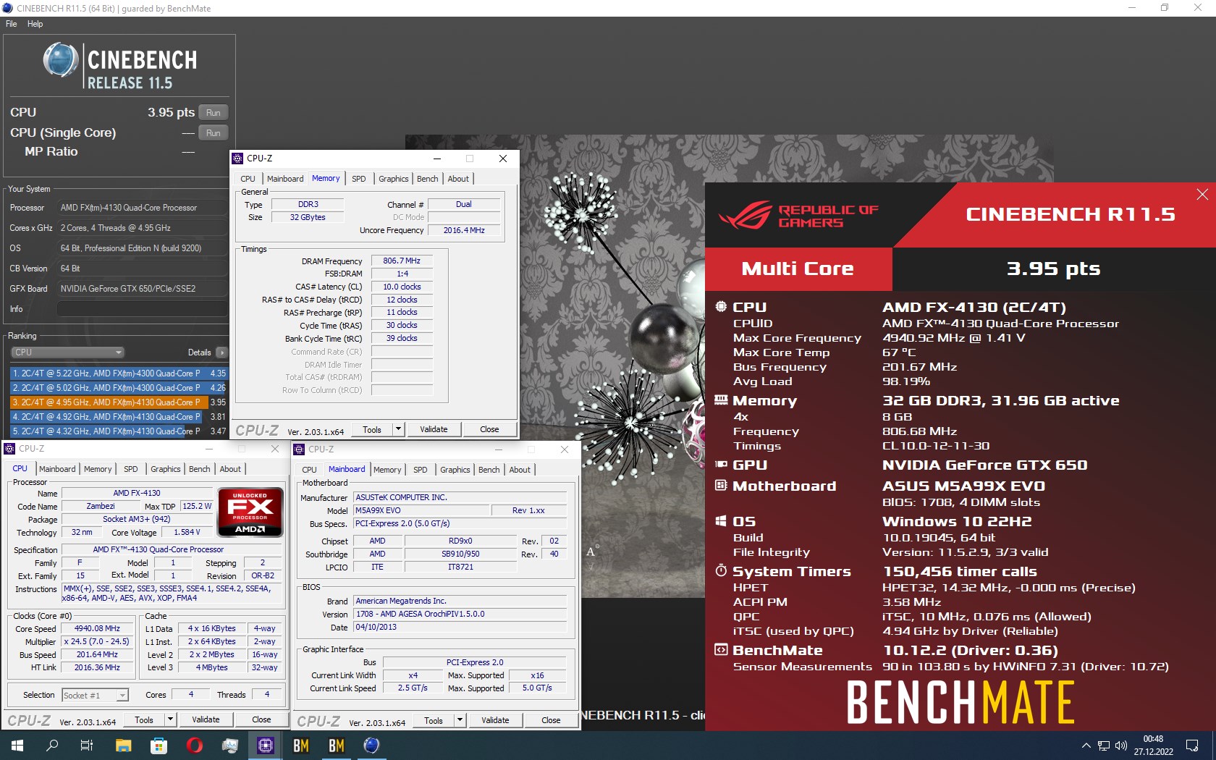The image size is (1216, 760).
Task: Click the Cinebench globe logo
Action: 61,59
